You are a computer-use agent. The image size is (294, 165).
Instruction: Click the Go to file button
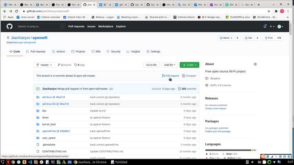click(151, 65)
